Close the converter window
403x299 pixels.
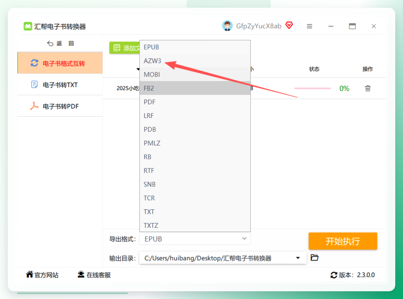click(374, 26)
